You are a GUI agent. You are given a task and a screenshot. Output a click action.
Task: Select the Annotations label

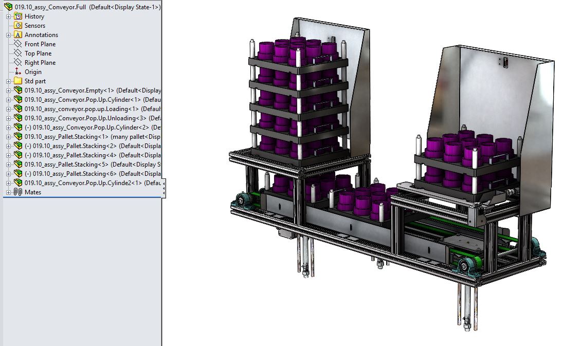(42, 35)
